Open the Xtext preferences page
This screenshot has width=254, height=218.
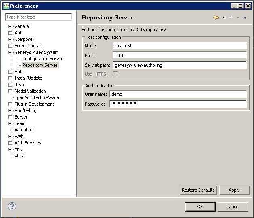pyautogui.click(x=20, y=156)
